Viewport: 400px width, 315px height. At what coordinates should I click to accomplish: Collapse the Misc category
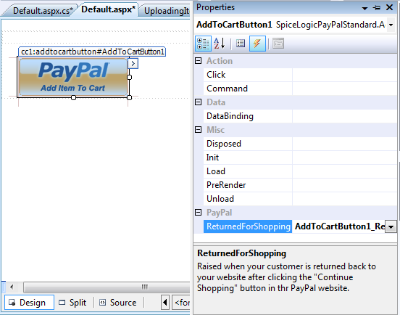(199, 130)
